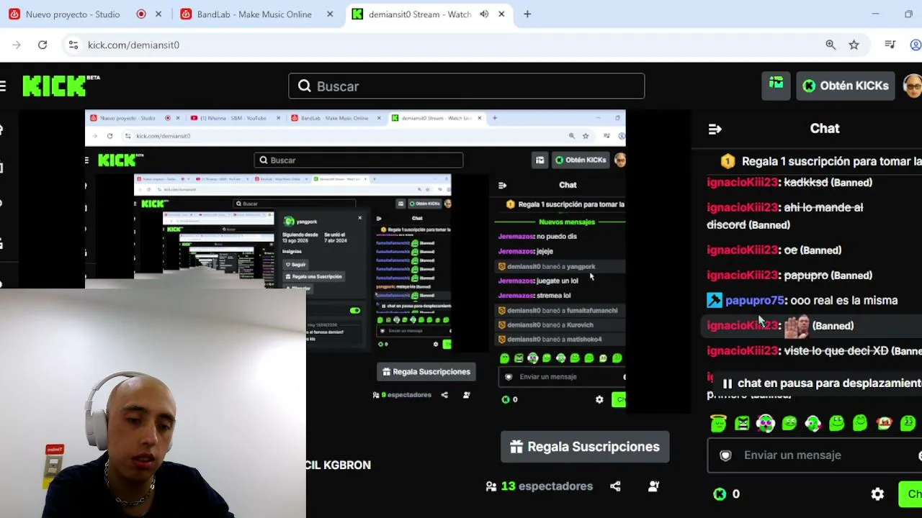The width and height of the screenshot is (922, 518).
Task: View site information icon in address bar
Action: coord(73,45)
